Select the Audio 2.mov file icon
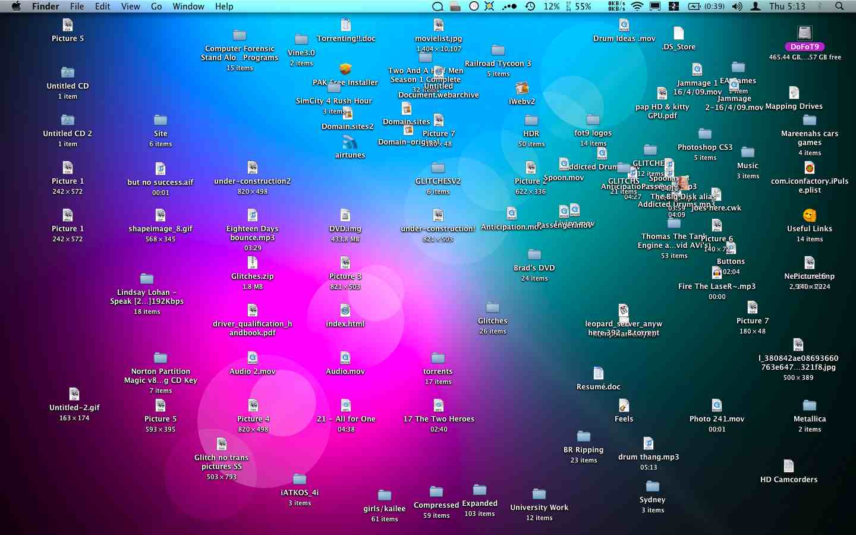The width and height of the screenshot is (856, 535). coord(253,358)
